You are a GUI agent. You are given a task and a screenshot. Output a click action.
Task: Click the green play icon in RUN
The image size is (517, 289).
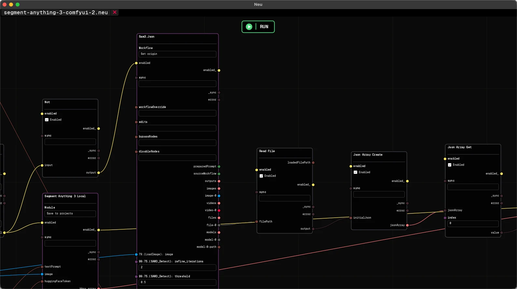point(249,27)
